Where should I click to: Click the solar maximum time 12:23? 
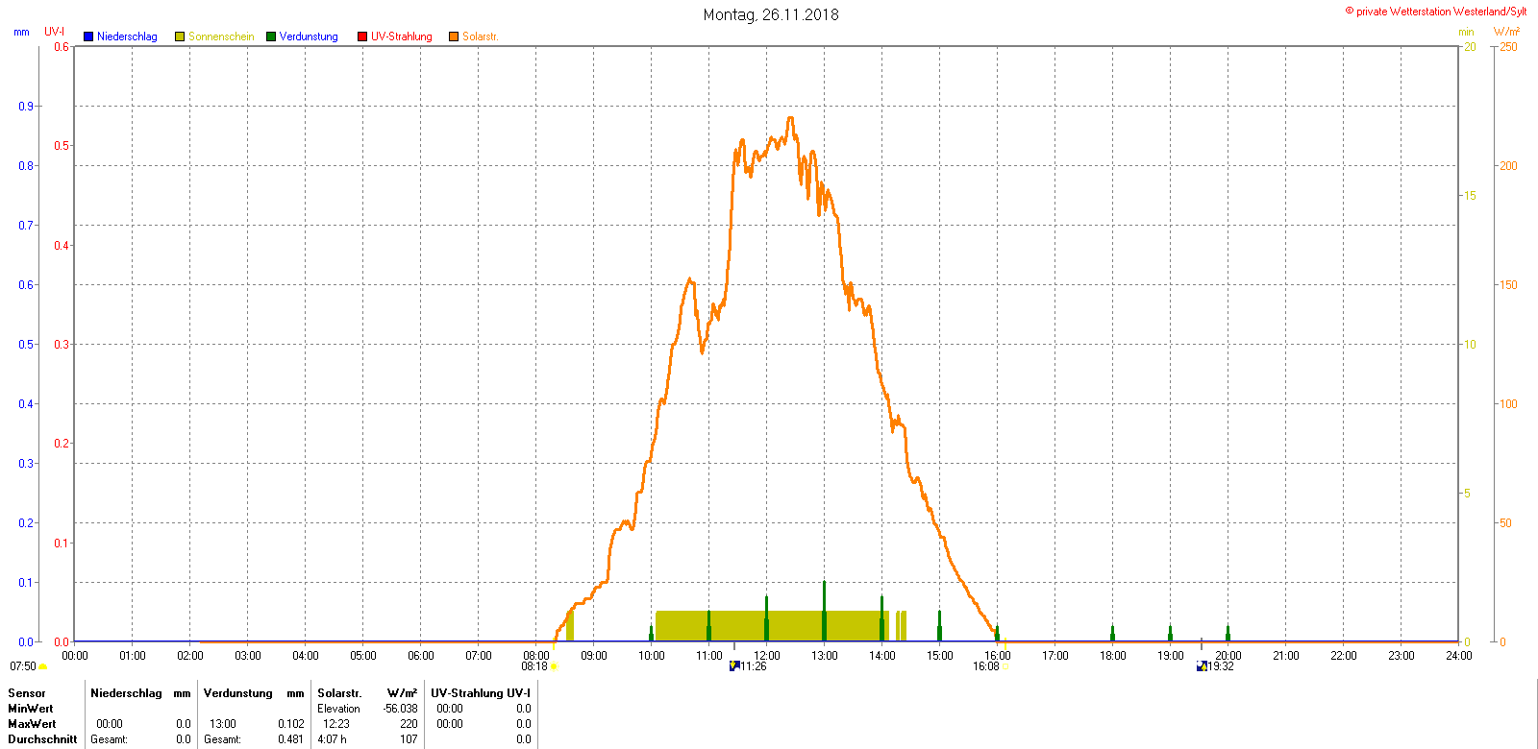(336, 724)
